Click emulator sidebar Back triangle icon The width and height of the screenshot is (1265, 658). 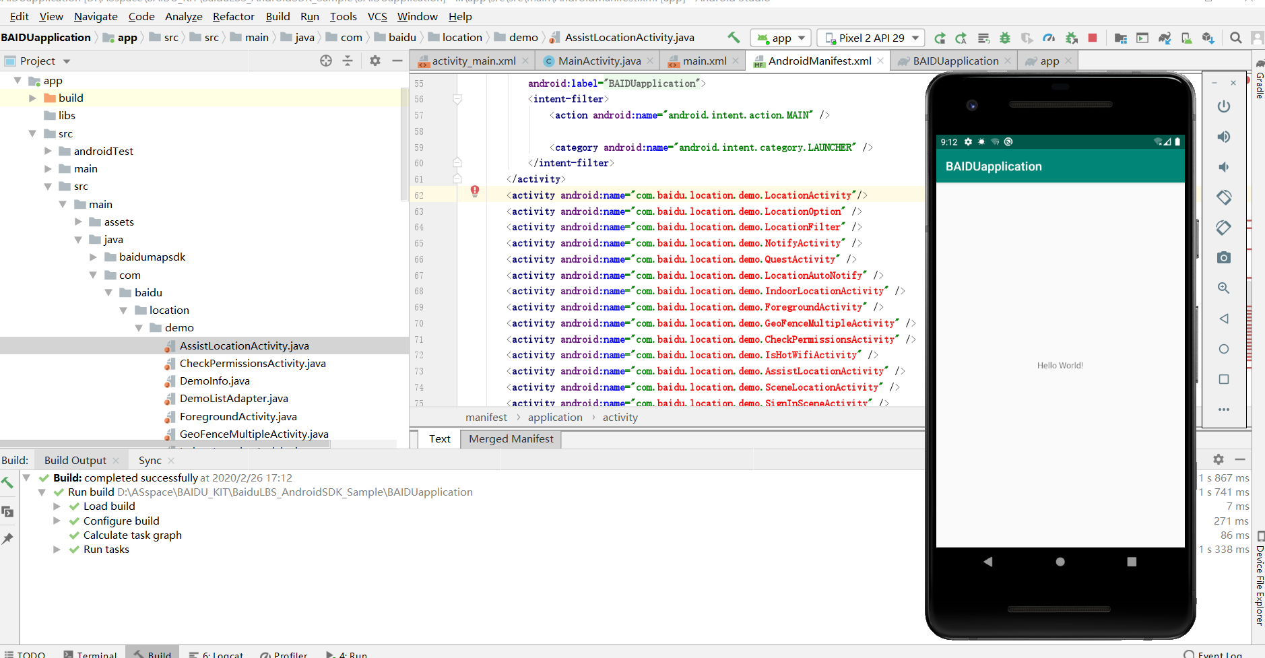[1224, 319]
